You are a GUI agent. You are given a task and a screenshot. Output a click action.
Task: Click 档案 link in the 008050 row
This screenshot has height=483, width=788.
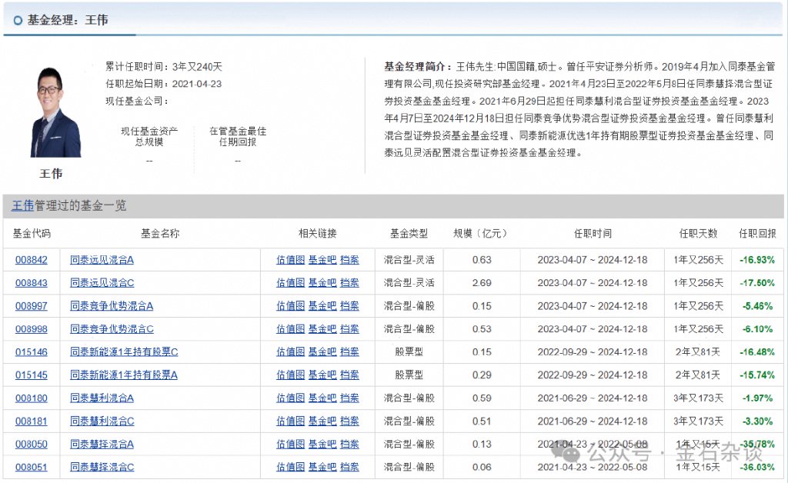click(x=350, y=445)
